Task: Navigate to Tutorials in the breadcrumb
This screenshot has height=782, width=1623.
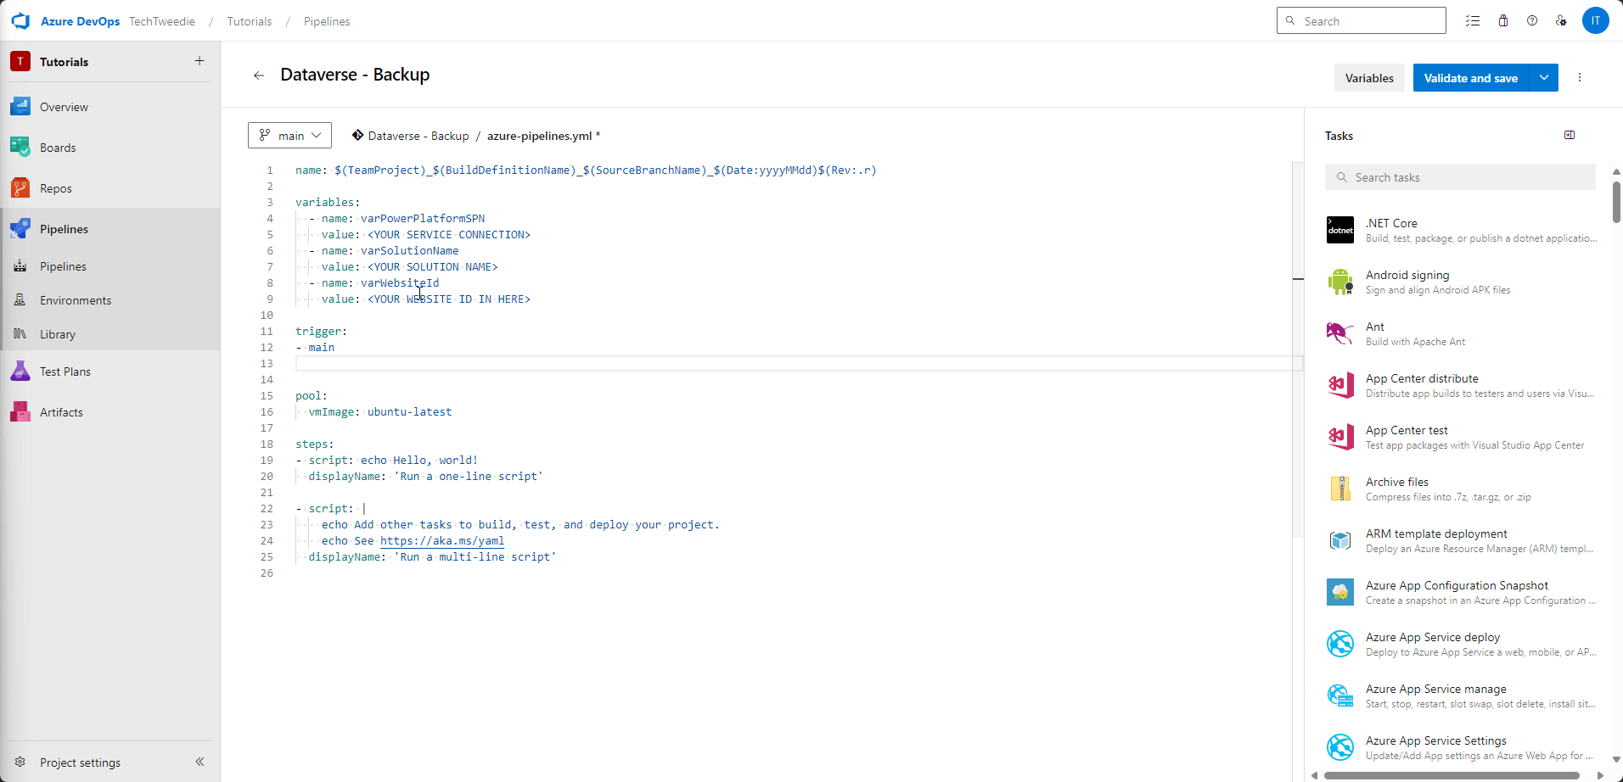Action: (x=249, y=21)
